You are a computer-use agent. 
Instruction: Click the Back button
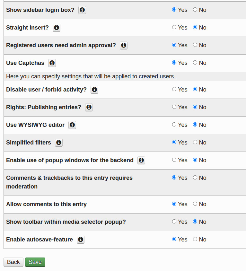tap(13, 262)
